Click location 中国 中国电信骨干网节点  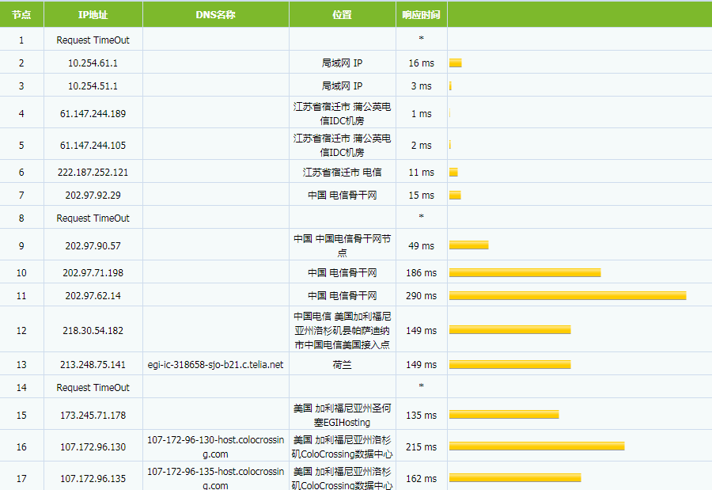click(342, 245)
